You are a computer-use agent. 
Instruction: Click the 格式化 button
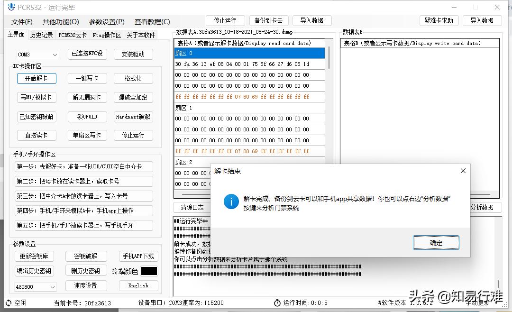pos(133,78)
